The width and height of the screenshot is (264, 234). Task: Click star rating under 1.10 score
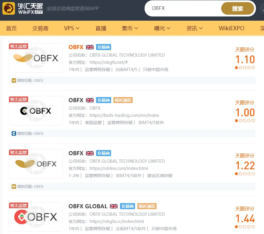(245, 68)
